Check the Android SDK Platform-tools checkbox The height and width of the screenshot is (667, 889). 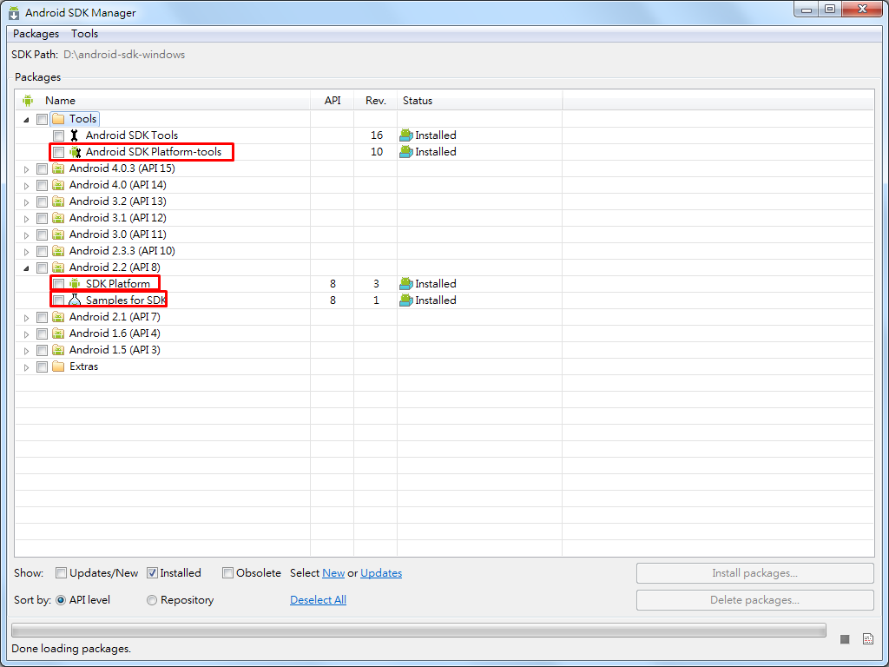point(58,153)
